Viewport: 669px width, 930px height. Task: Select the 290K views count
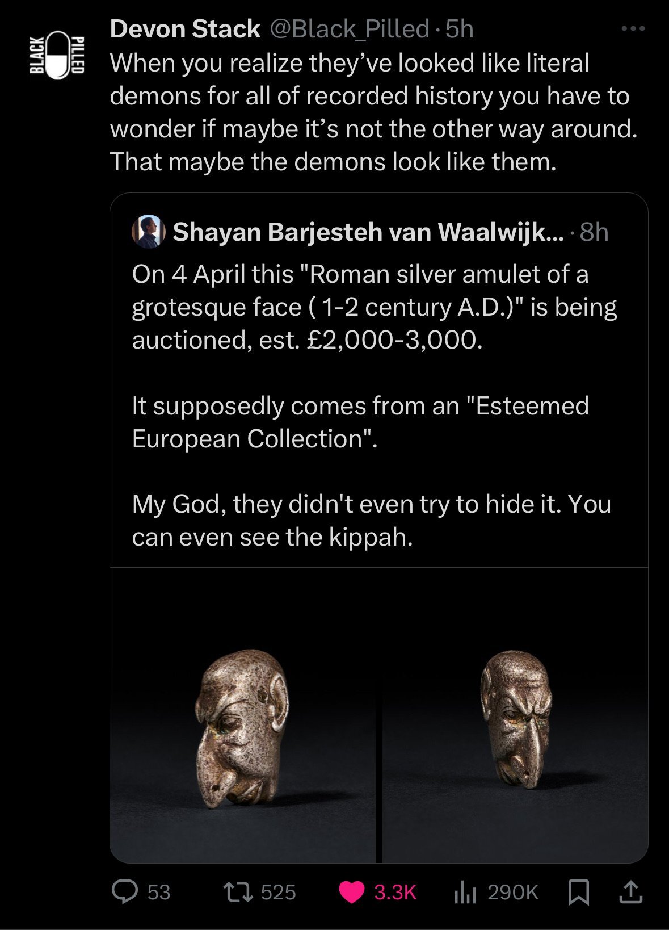[513, 892]
